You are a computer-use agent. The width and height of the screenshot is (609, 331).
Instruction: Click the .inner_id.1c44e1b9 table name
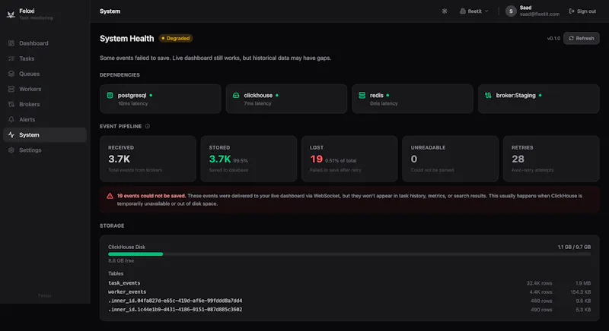click(x=175, y=310)
